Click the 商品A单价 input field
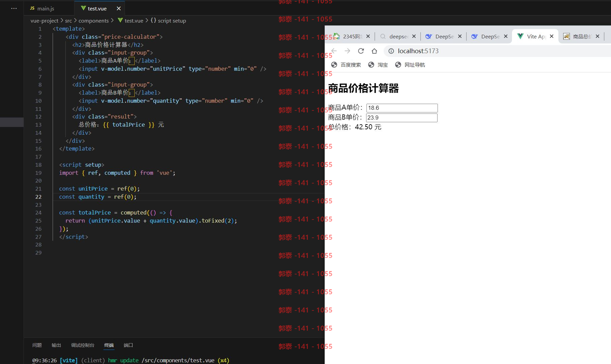This screenshot has height=364, width=611. [402, 108]
